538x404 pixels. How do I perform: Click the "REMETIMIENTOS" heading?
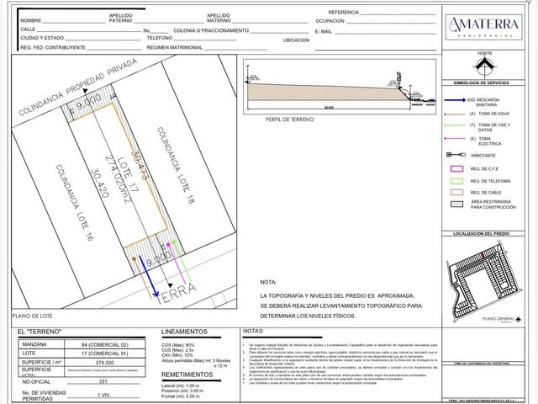[187, 375]
